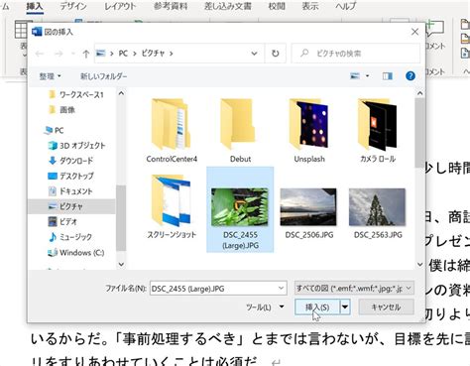Screen dimensions: 470x366
Task: Select ビデオ in navigation pane
Action: click(x=62, y=221)
